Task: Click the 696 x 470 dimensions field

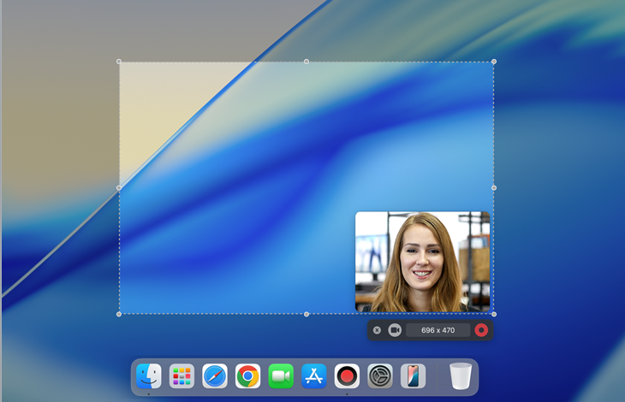Action: (x=437, y=330)
